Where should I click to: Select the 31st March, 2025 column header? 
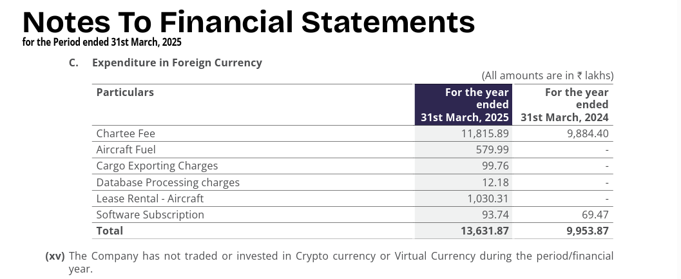tap(465, 104)
